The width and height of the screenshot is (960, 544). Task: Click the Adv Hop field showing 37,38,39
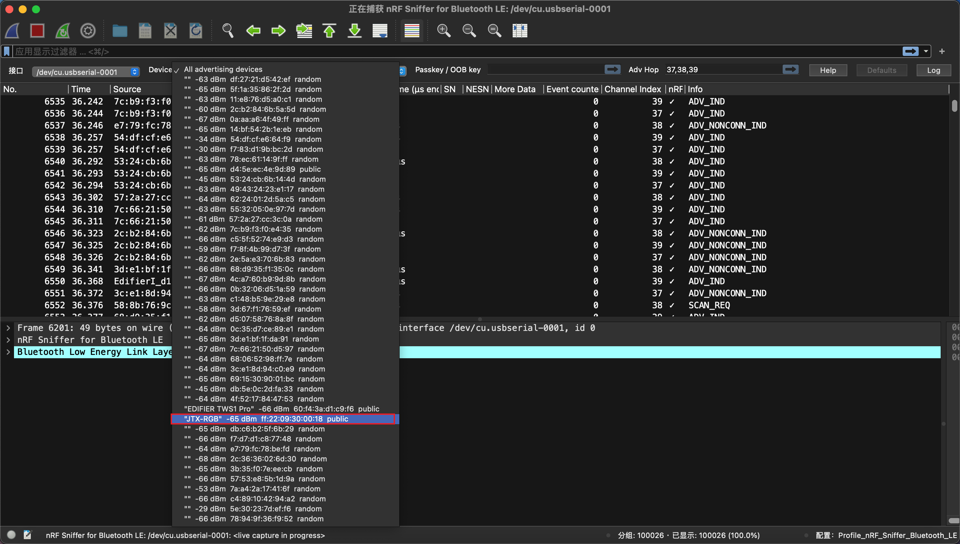723,70
